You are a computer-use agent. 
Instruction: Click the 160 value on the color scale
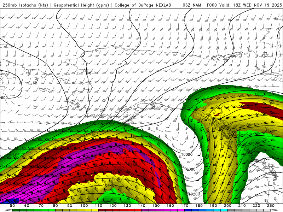170,206
